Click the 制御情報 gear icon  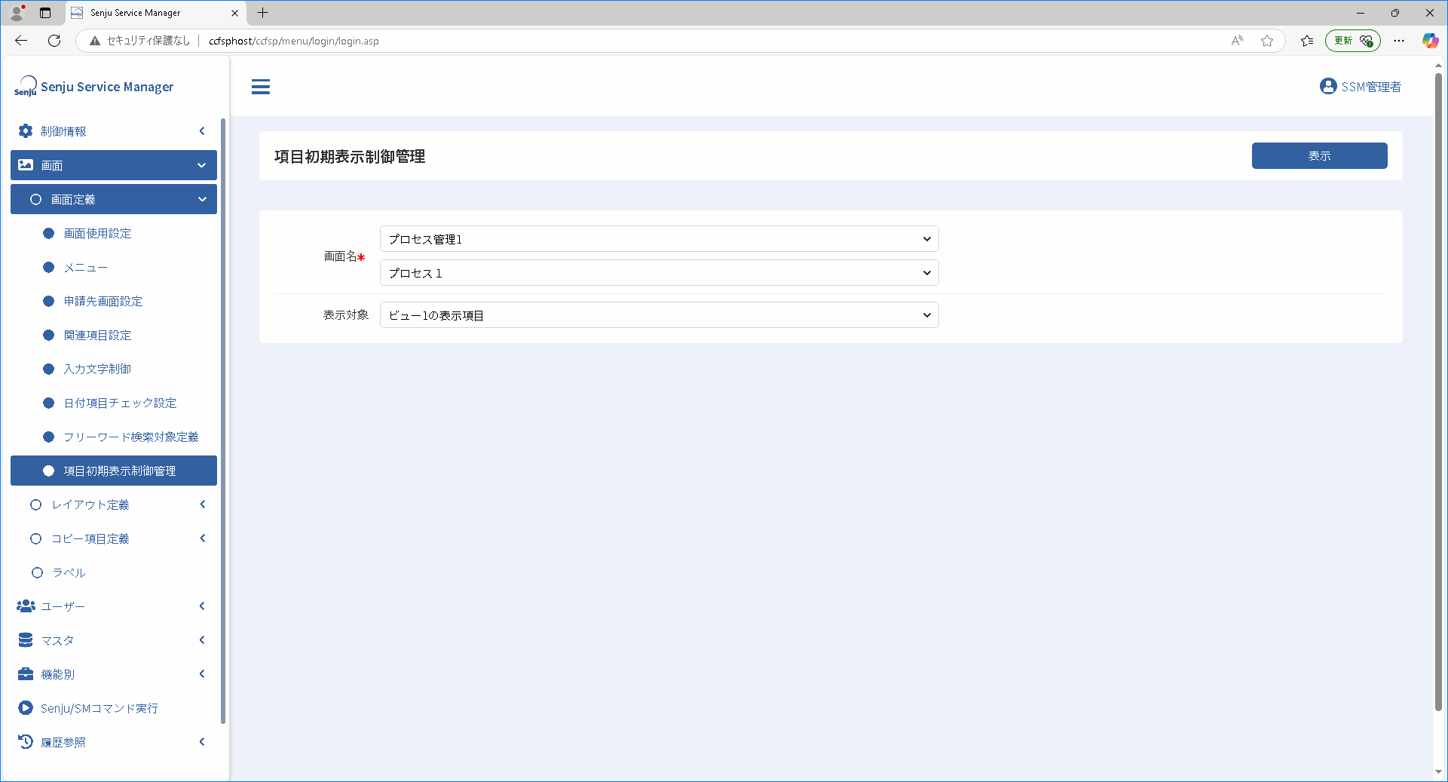26,131
